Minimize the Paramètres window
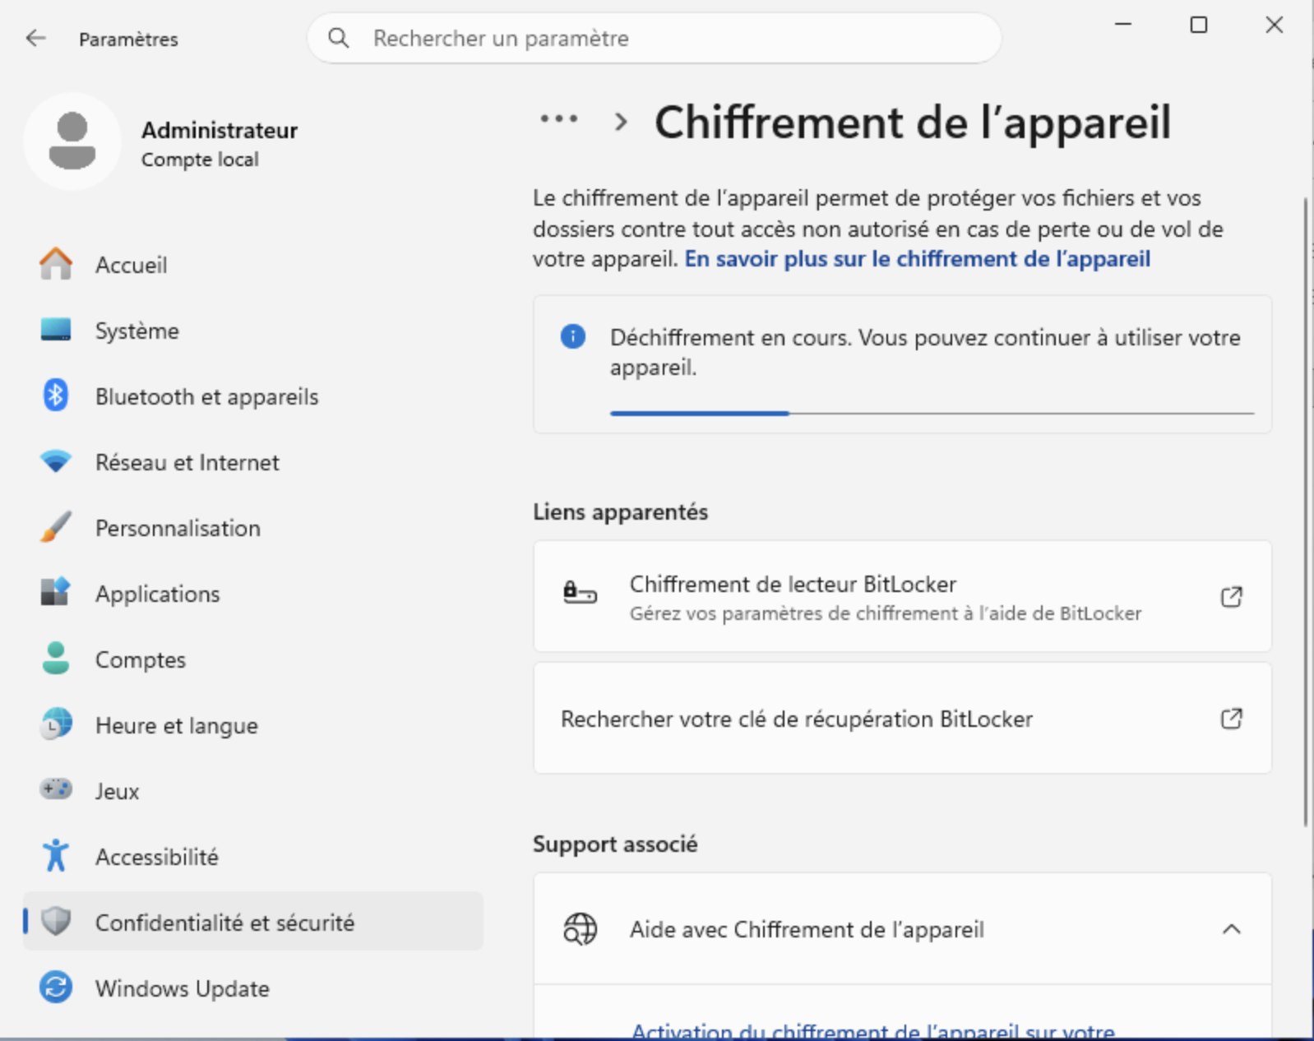 coord(1123,25)
